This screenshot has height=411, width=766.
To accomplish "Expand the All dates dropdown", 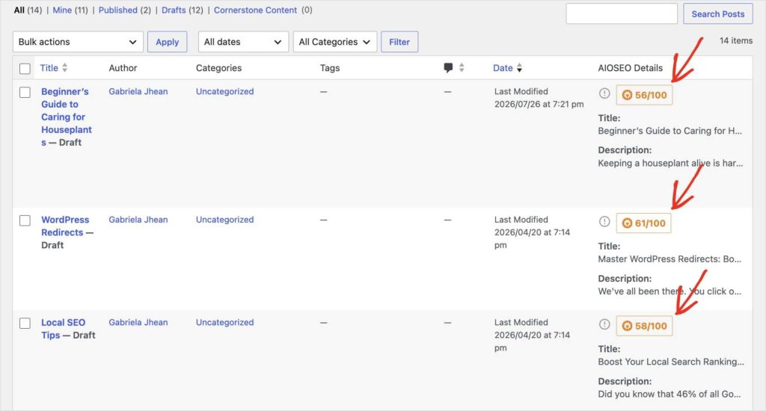I will pos(243,42).
